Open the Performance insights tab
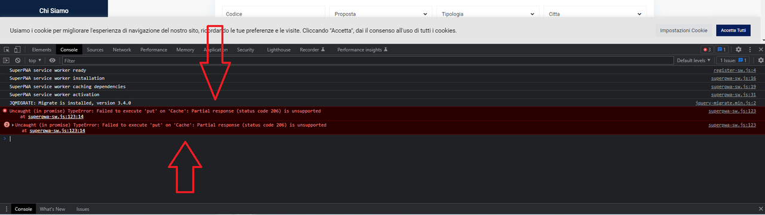The height and width of the screenshot is (215, 765). [x=363, y=50]
